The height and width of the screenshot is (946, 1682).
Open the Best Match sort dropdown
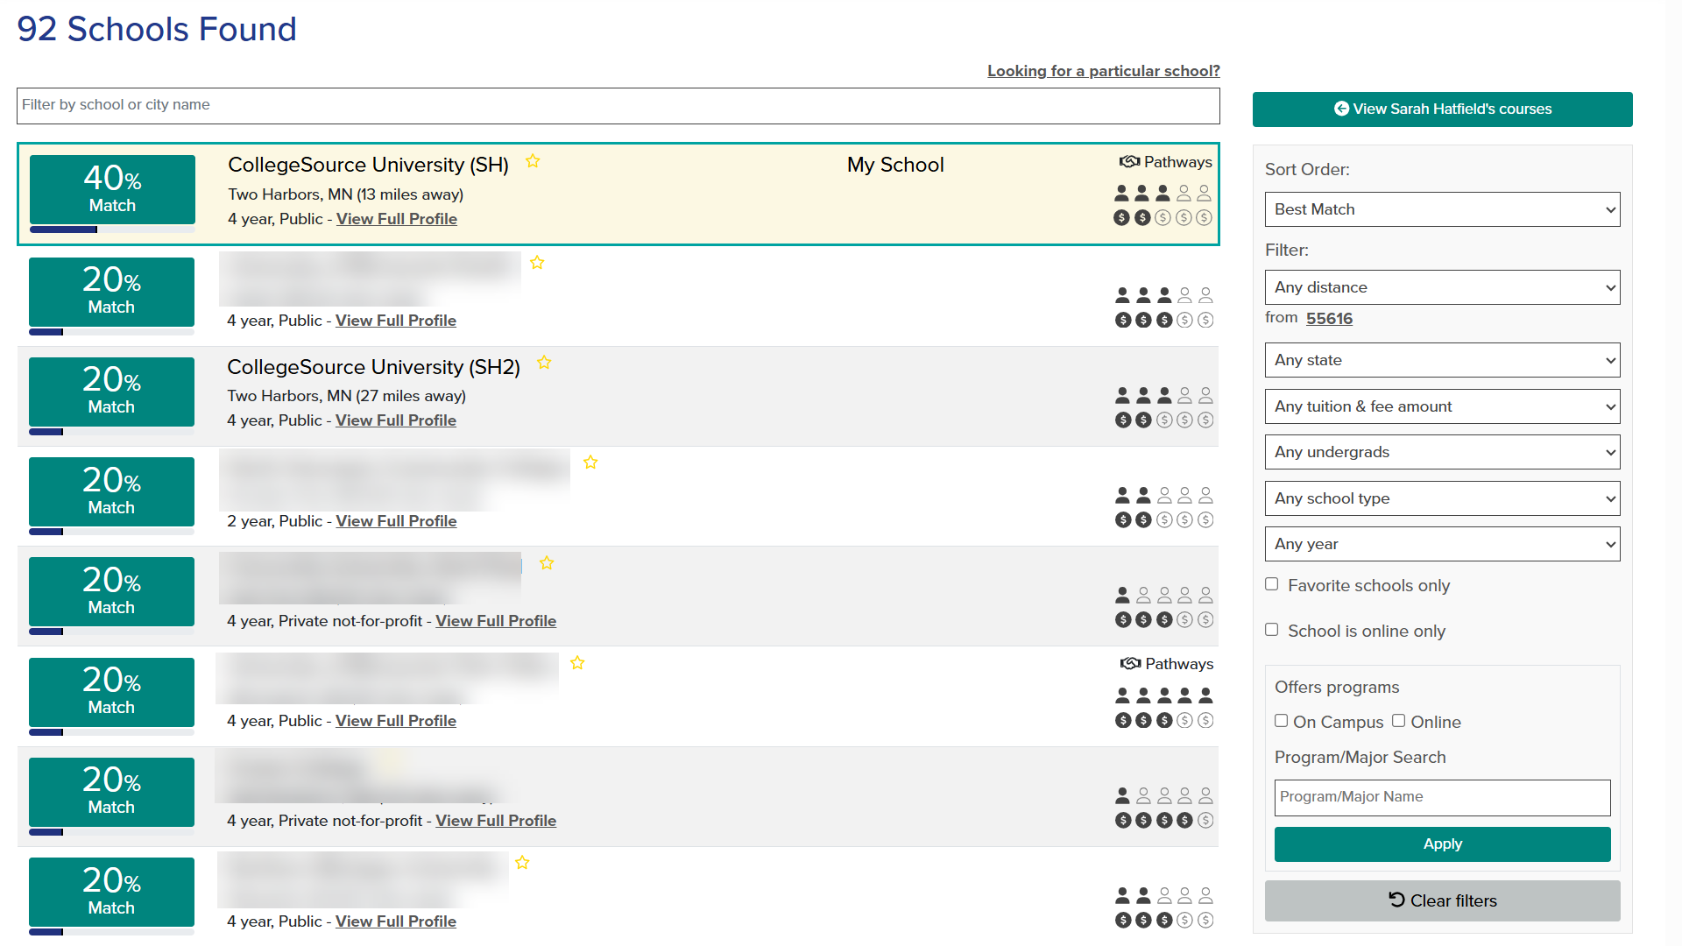pyautogui.click(x=1442, y=209)
